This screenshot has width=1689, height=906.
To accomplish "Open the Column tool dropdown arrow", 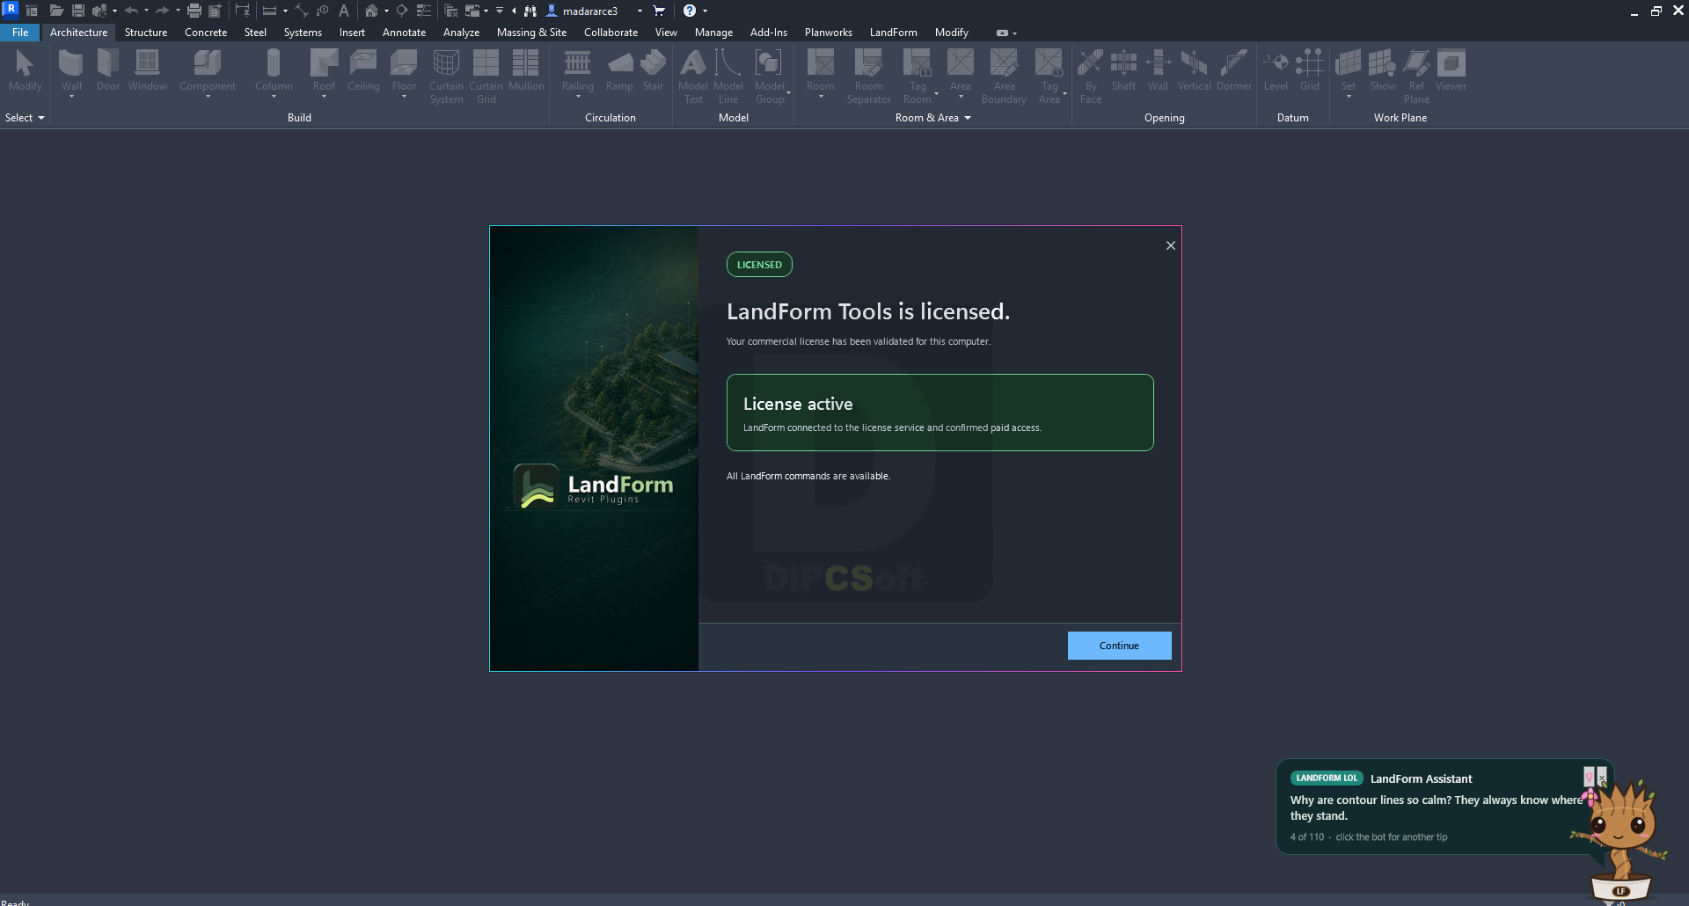I will click(274, 97).
